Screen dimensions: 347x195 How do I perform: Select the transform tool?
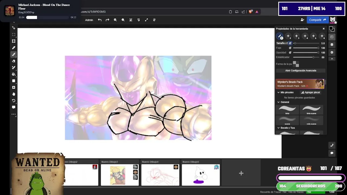(x=14, y=41)
